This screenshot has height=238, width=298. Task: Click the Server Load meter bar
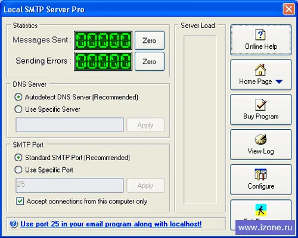(x=200, y=120)
